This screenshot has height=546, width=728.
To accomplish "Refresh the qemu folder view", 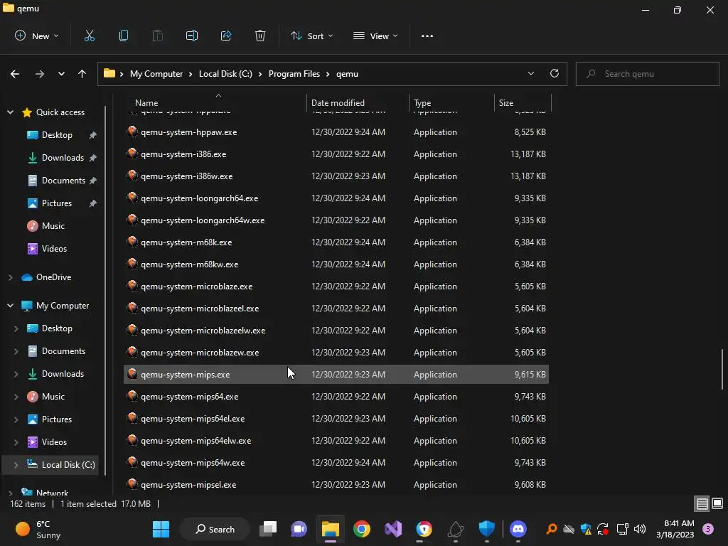I will click(555, 73).
